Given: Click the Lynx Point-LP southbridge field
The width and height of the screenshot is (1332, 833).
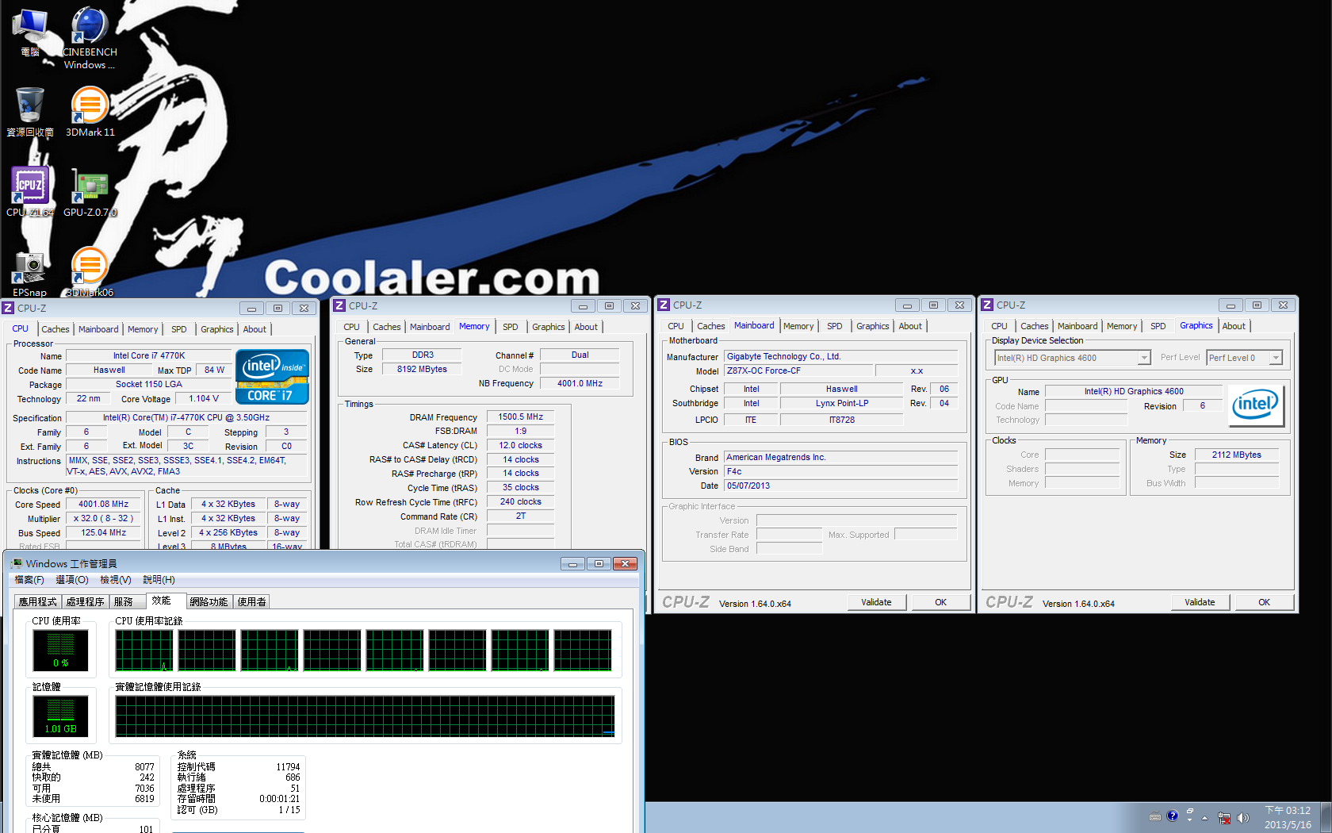Looking at the screenshot, I should click(x=841, y=404).
